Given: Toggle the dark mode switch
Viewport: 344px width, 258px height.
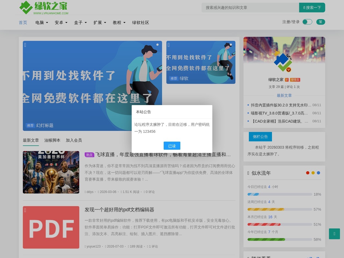Looking at the screenshot, I should [x=307, y=22].
